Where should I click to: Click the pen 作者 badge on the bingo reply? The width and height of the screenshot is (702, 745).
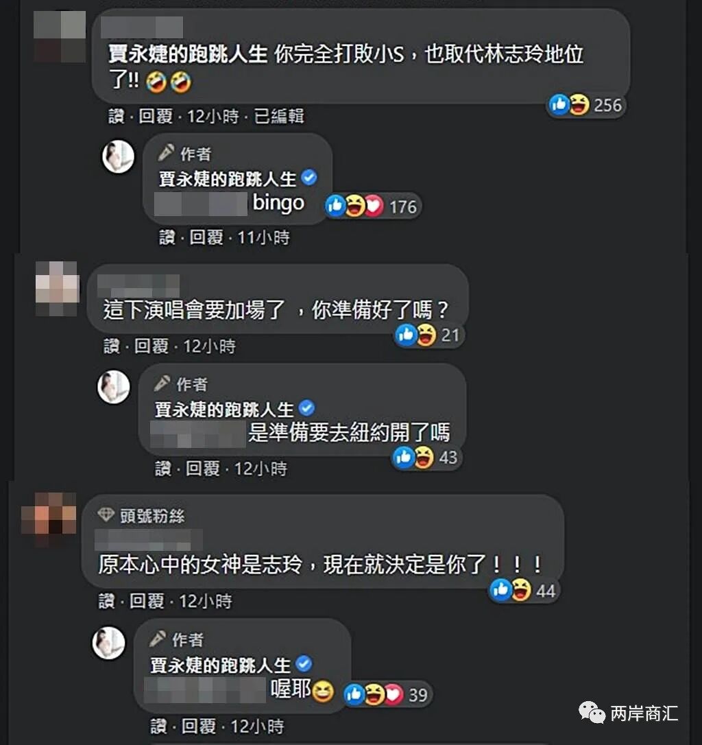click(184, 154)
